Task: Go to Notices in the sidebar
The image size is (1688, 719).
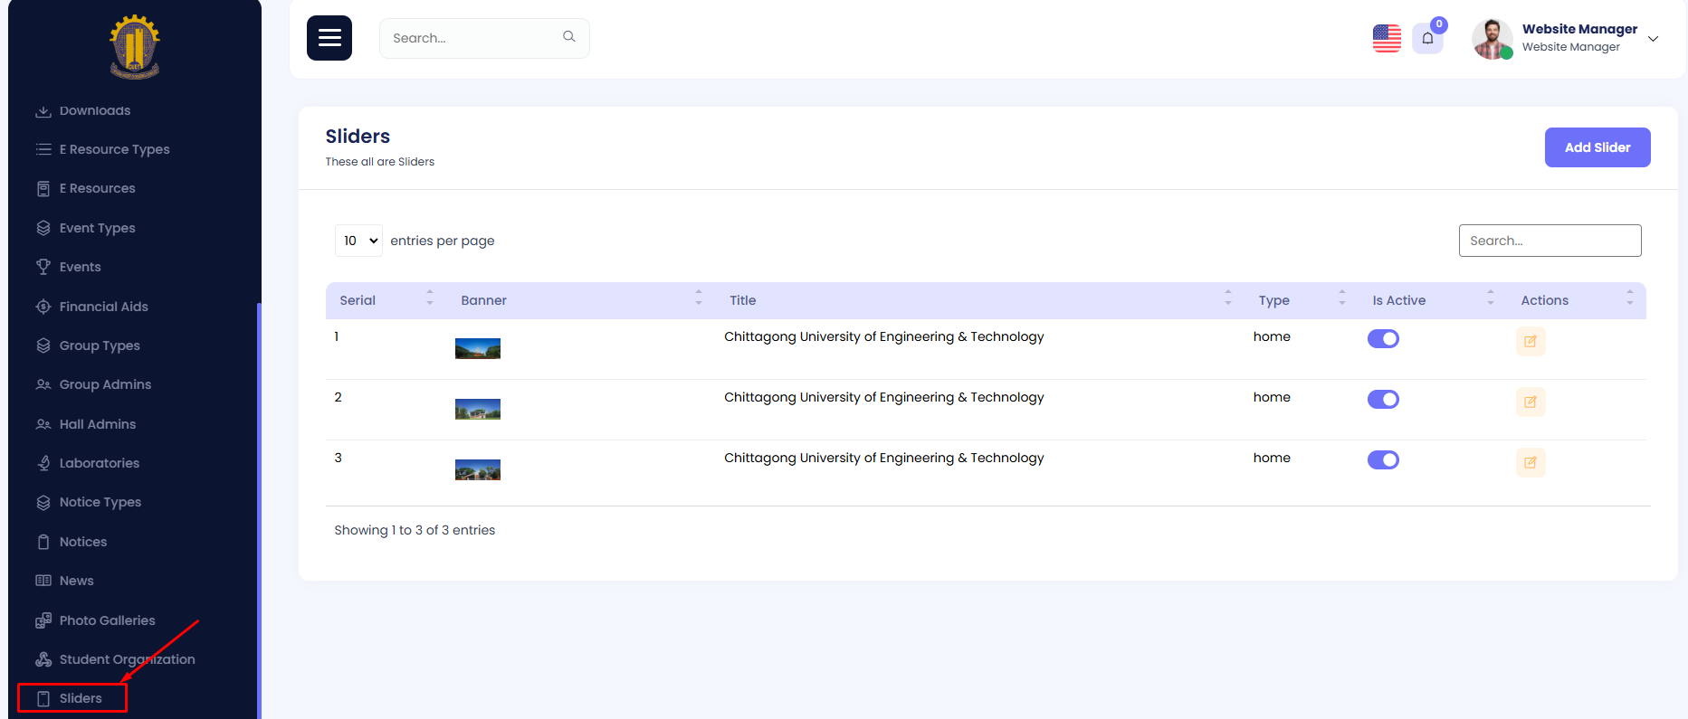Action: [83, 542]
